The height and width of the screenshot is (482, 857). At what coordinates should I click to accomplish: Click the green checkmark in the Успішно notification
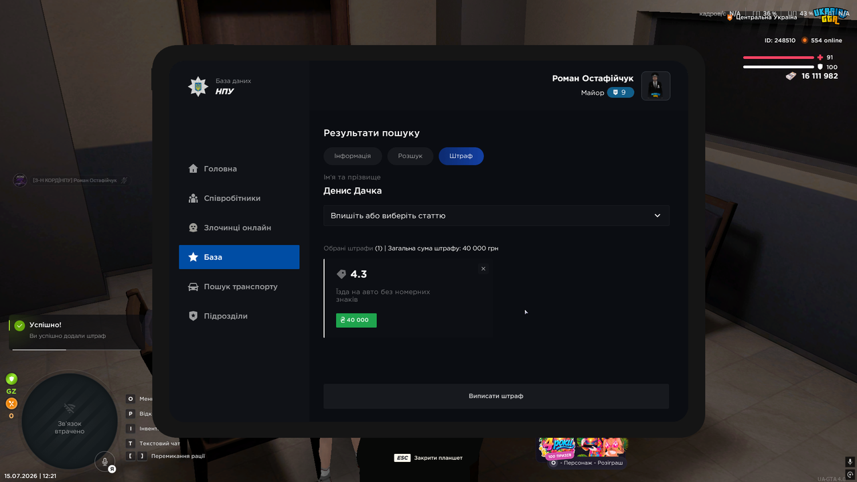(19, 325)
